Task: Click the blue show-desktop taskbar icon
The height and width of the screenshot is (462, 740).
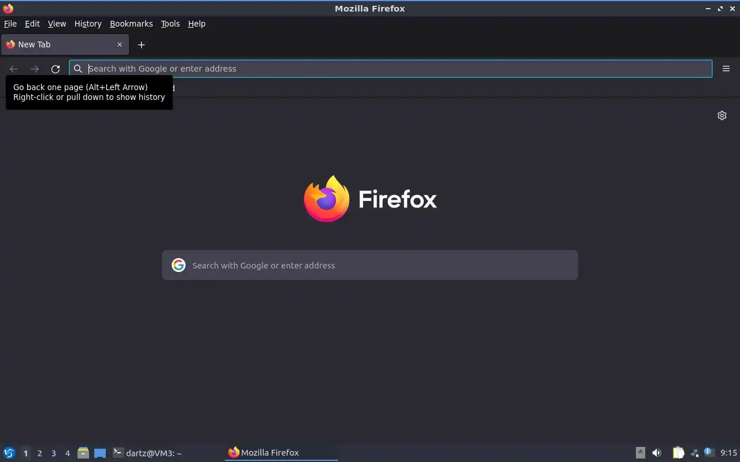Action: click(x=100, y=453)
